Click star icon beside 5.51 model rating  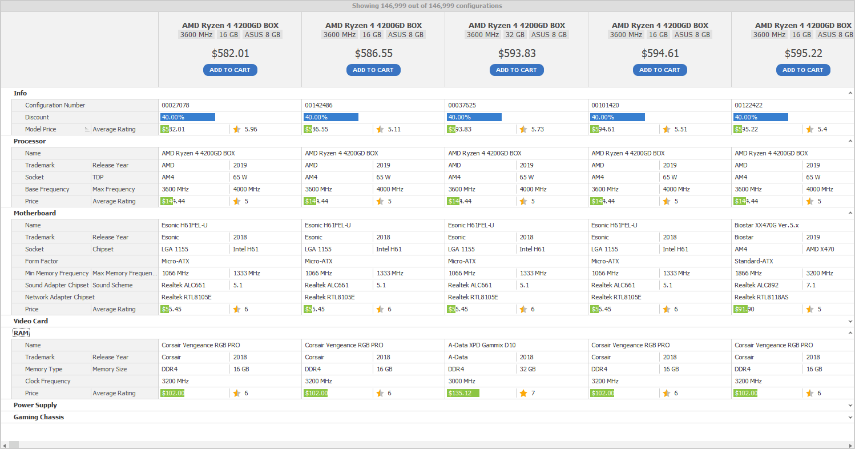[667, 129]
